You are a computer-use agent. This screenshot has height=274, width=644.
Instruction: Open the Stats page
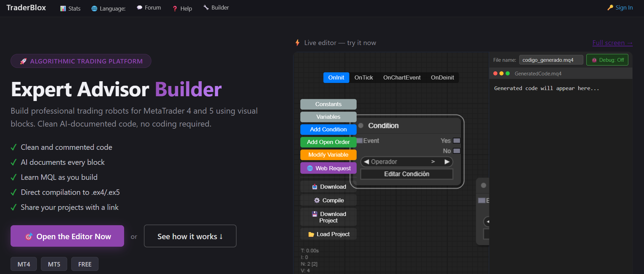pos(70,9)
